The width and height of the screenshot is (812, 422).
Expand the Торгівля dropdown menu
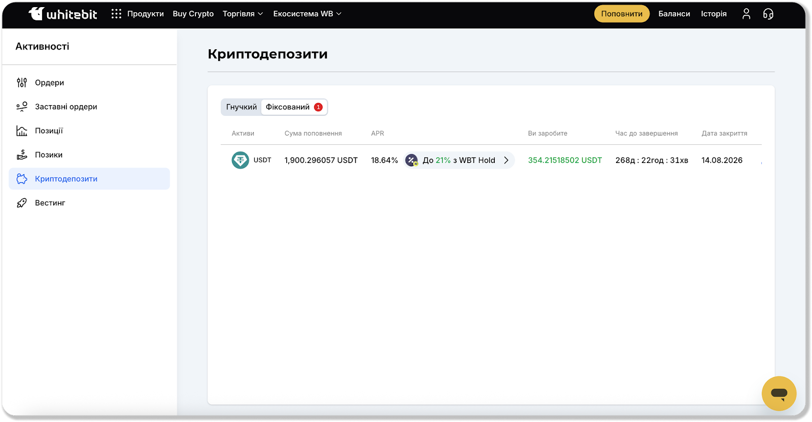[243, 14]
